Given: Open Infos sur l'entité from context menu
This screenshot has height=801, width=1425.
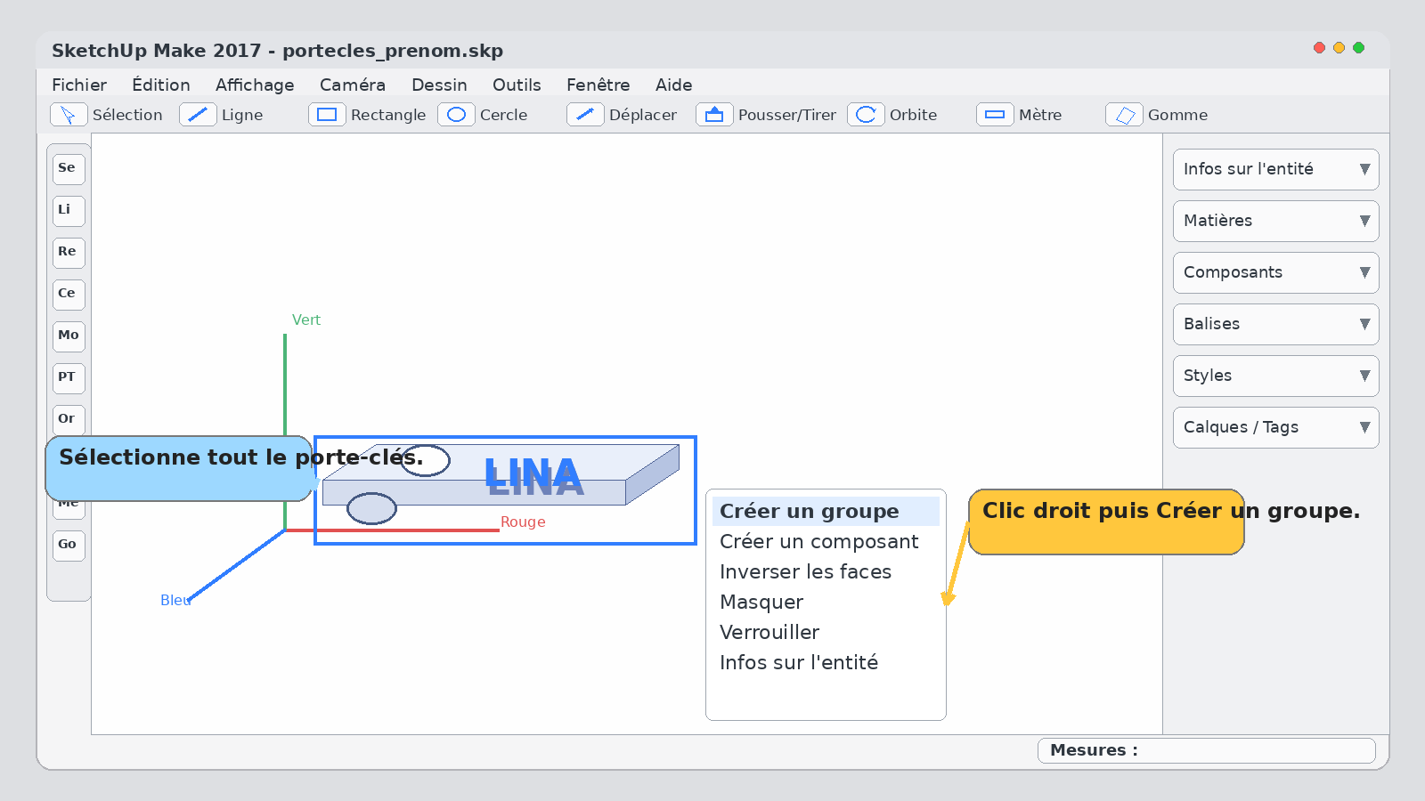Looking at the screenshot, I should coord(826,662).
